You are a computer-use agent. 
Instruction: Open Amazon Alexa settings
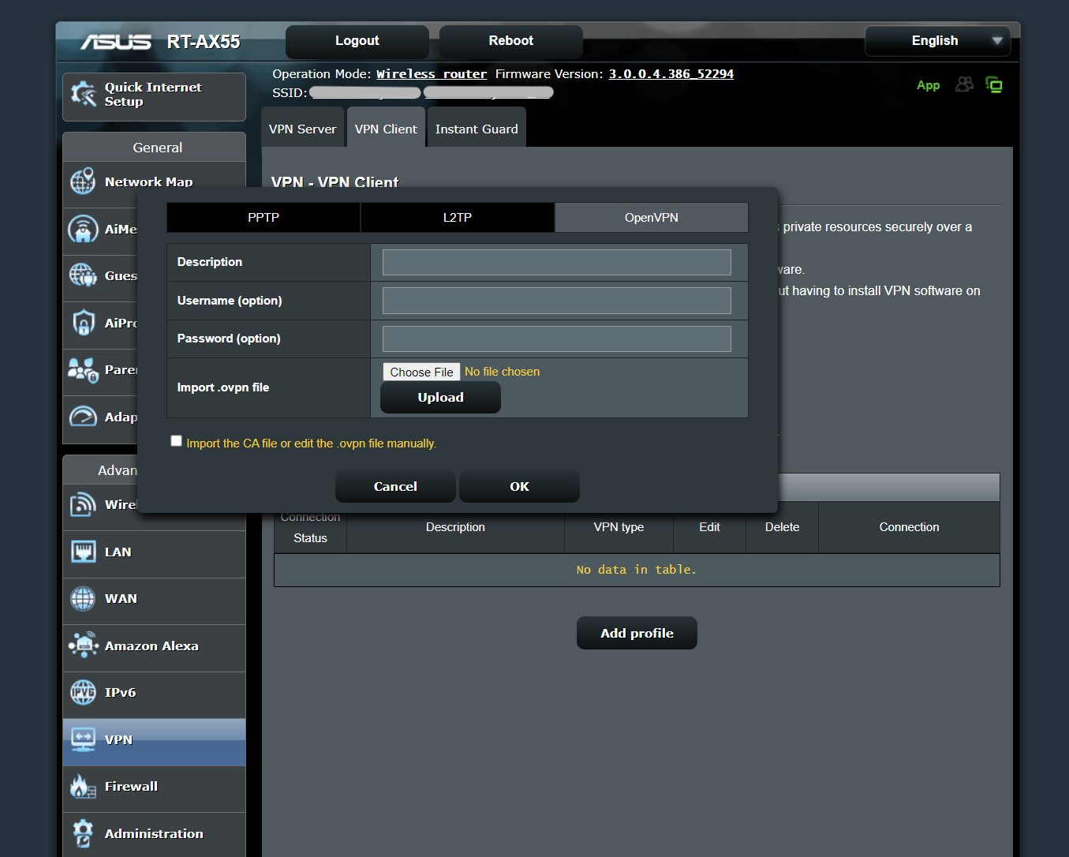click(x=83, y=645)
